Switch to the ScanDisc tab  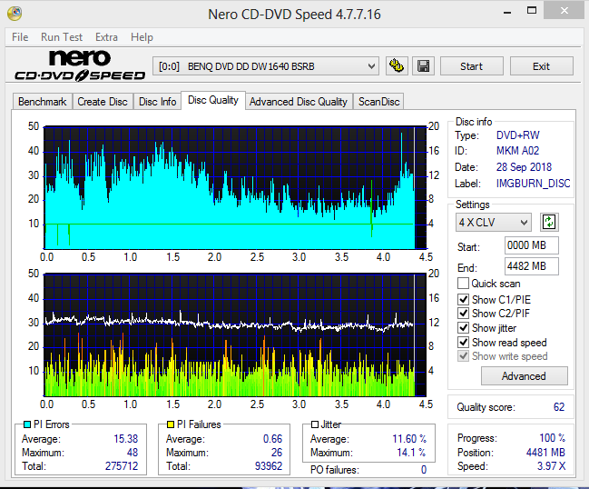click(378, 102)
